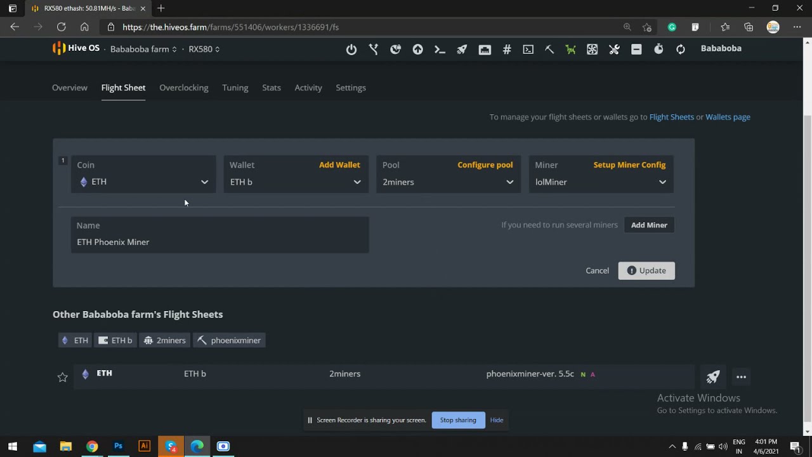Click the Update button
Image resolution: width=812 pixels, height=457 pixels.
pos(646,270)
